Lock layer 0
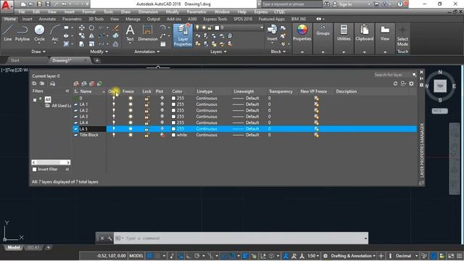Screen dimensions: 464x261 point(146,99)
